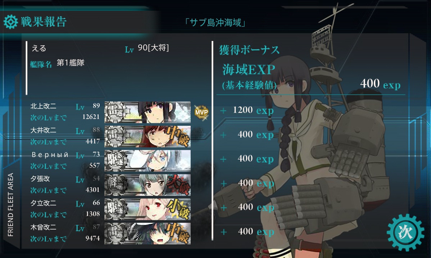Select 夕張改 portrait with 大破 status
This screenshot has height=258, width=431.
pos(148,185)
